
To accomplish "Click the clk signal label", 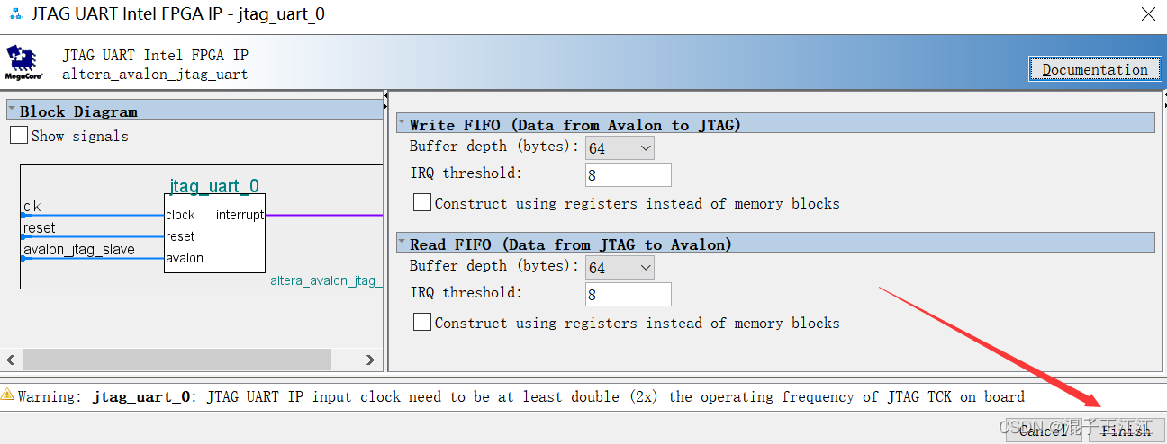I will 32,207.
